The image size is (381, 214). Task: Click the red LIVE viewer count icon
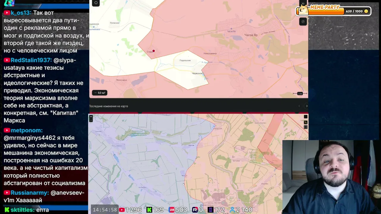(172, 210)
